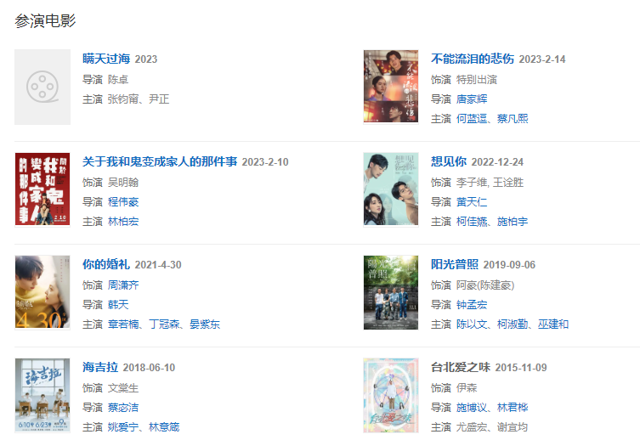The image size is (640, 440).
Task: Open the 海吉拉 poster thumbnail
Action: [42, 395]
